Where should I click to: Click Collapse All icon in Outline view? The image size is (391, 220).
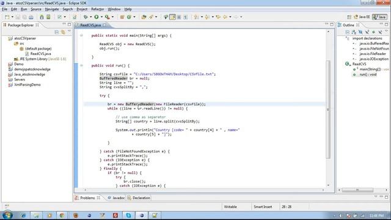click(348, 32)
